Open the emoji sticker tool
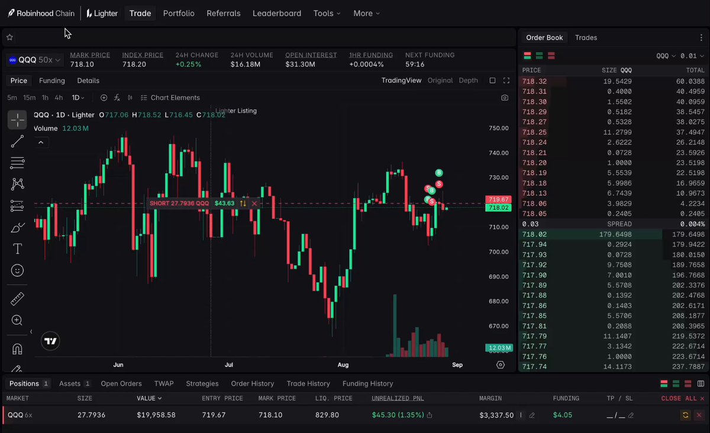The image size is (710, 433). pos(17,270)
